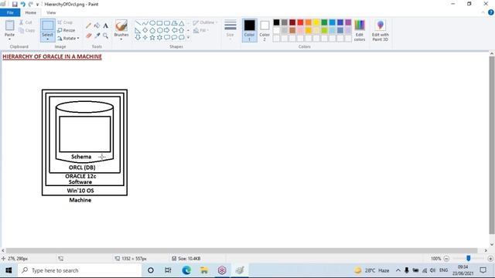Pick the yellow color swatch
This screenshot has height=278, width=495.
tap(316, 22)
